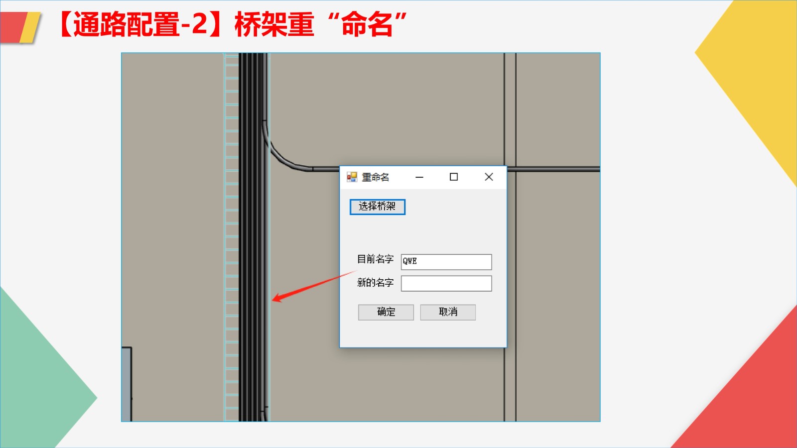The width and height of the screenshot is (797, 448).
Task: Click the red-yellow slash logo beside title
Action: tap(20, 28)
